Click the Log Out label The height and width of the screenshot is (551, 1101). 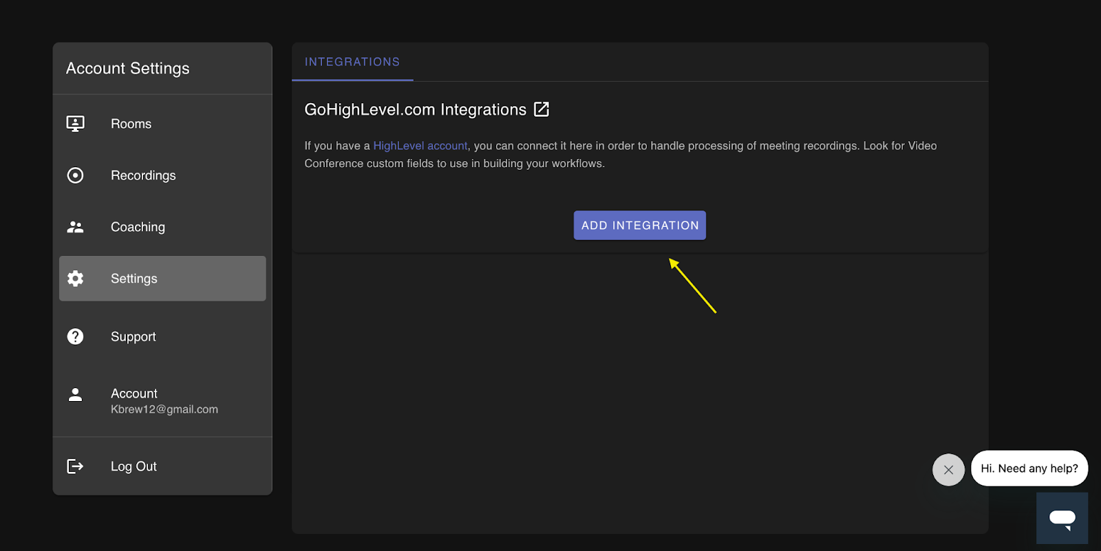pyautogui.click(x=133, y=466)
